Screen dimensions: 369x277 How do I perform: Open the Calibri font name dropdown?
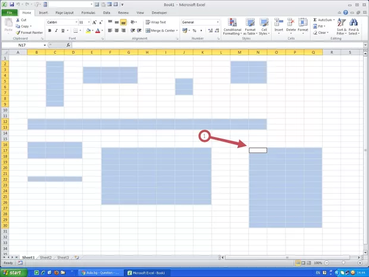click(x=76, y=22)
